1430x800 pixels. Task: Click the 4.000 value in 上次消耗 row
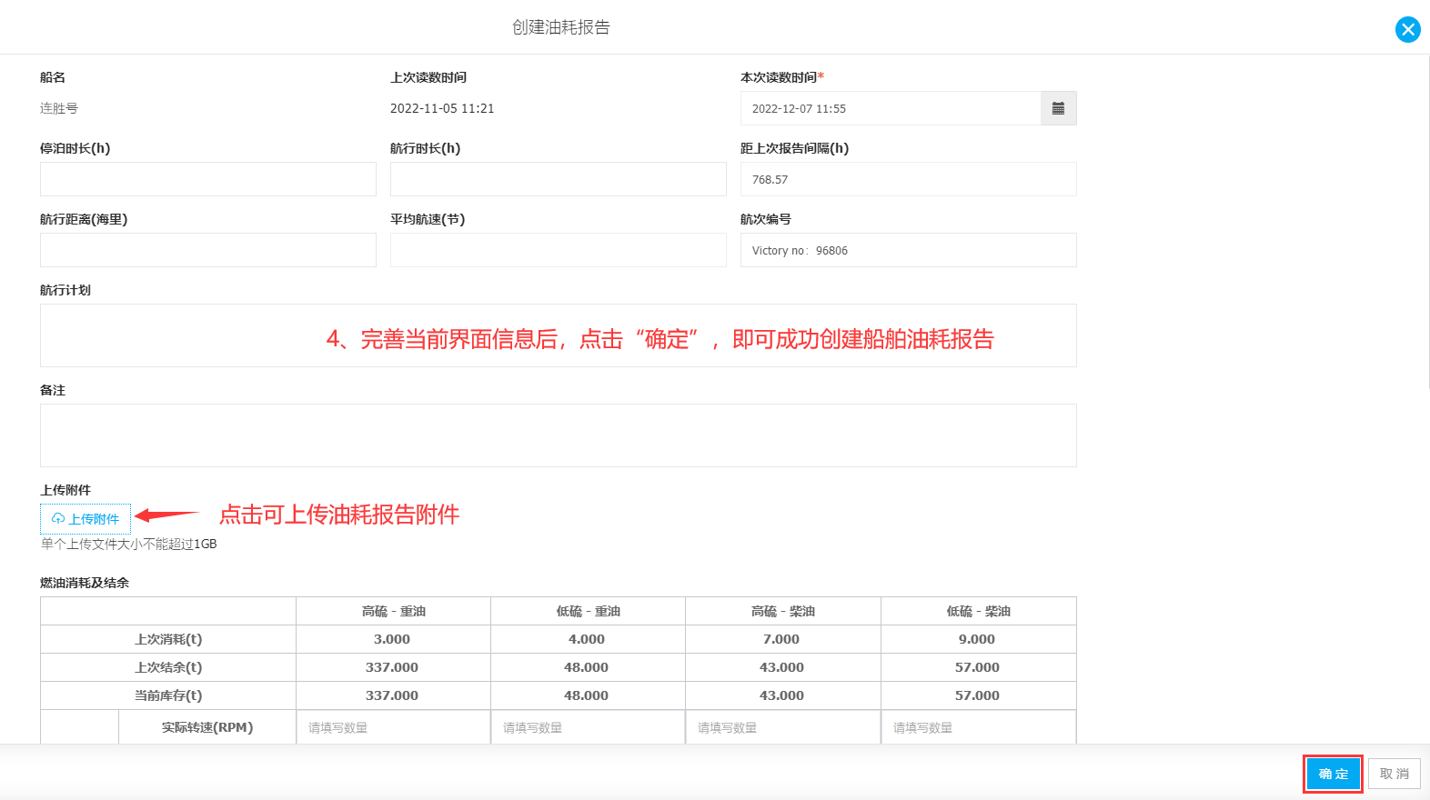tap(587, 639)
